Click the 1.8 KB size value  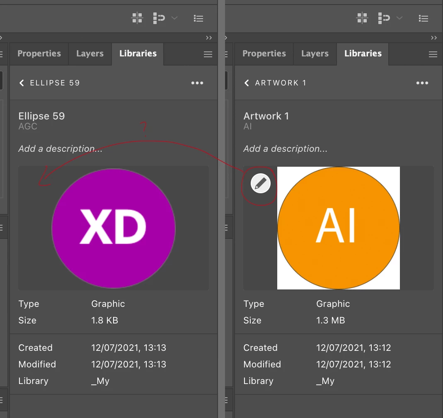click(x=104, y=321)
